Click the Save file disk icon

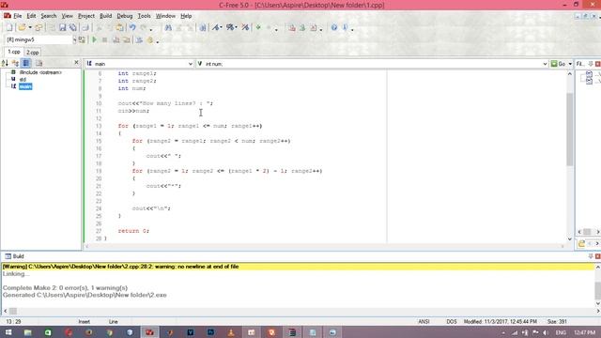point(62,27)
